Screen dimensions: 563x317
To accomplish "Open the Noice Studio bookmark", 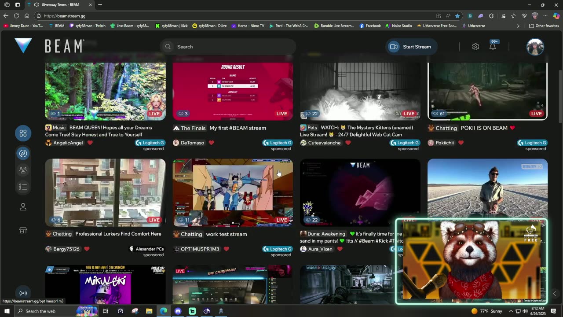I will tap(399, 26).
